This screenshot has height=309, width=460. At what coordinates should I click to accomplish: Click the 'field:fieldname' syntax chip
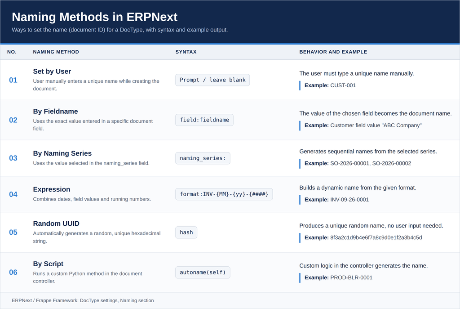204,120
